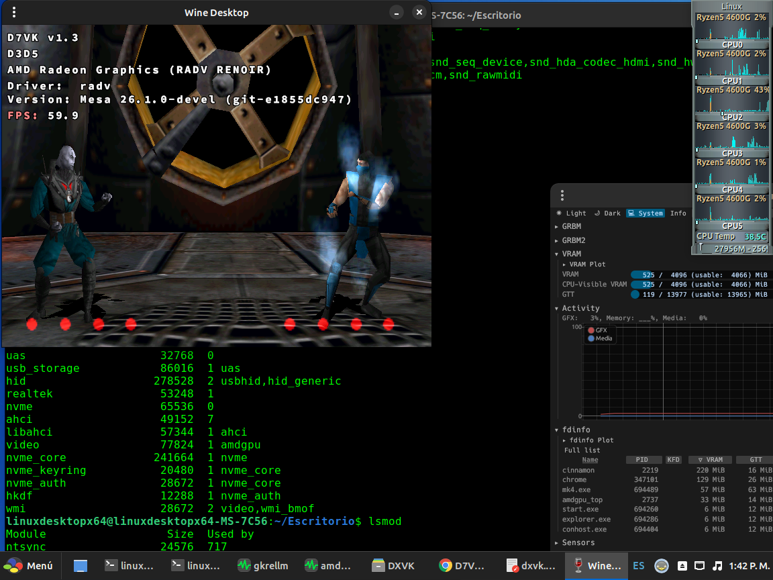The image size is (773, 580).
Task: Open the network connection tray icon
Action: [699, 566]
